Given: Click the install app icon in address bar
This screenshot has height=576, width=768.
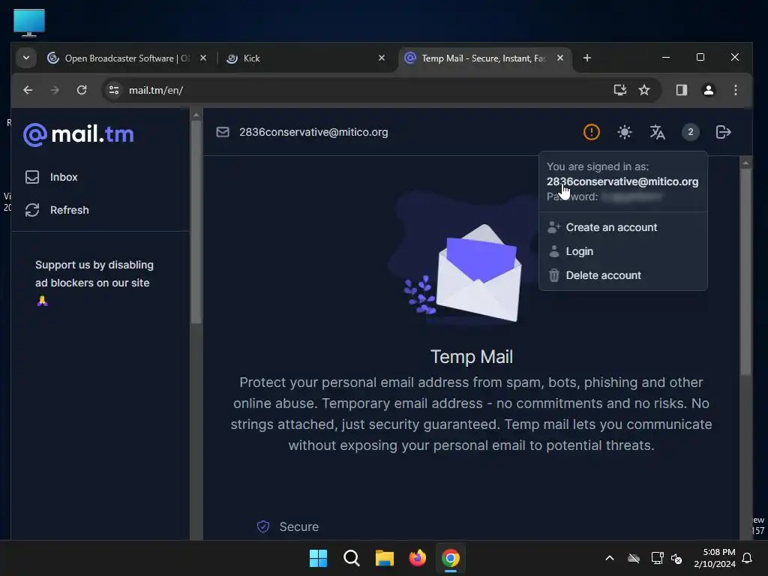Looking at the screenshot, I should (x=619, y=90).
